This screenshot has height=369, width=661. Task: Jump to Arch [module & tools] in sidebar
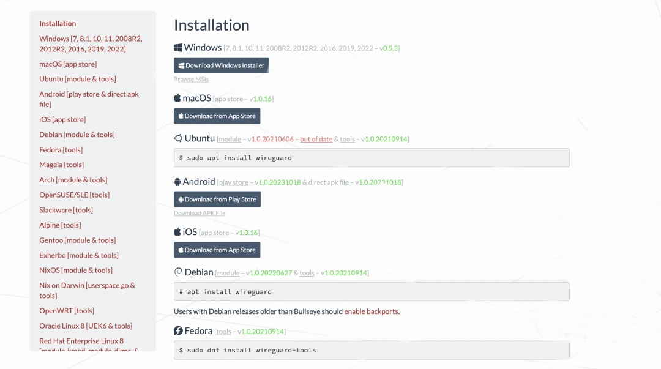click(x=73, y=180)
